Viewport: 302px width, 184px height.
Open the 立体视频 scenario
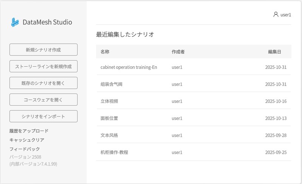(x=109, y=101)
